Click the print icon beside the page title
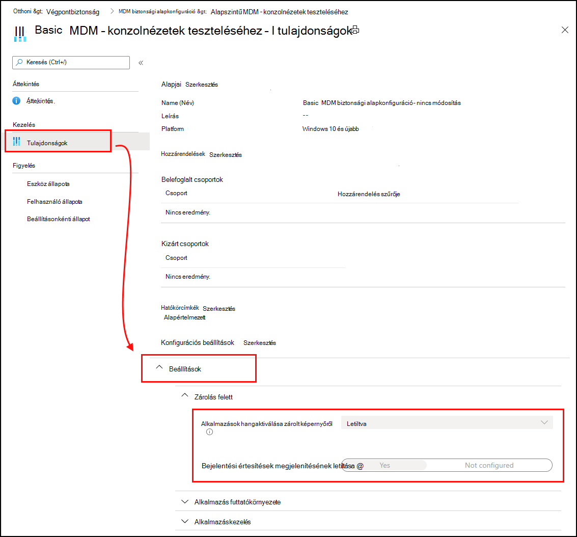Image resolution: width=577 pixels, height=537 pixels. tap(355, 30)
